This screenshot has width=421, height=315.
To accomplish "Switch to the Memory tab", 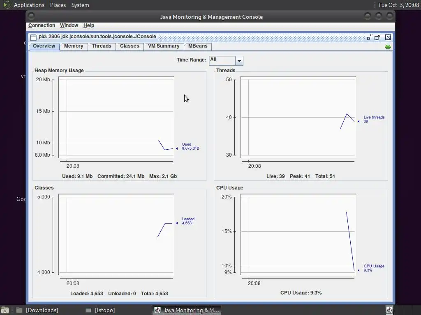I will point(74,46).
